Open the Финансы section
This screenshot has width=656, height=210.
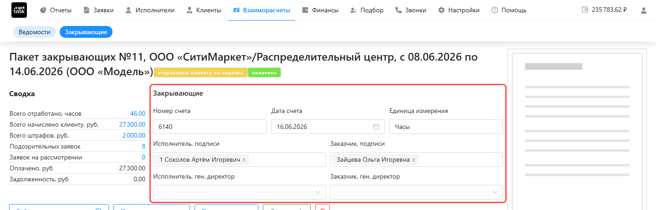(x=320, y=10)
